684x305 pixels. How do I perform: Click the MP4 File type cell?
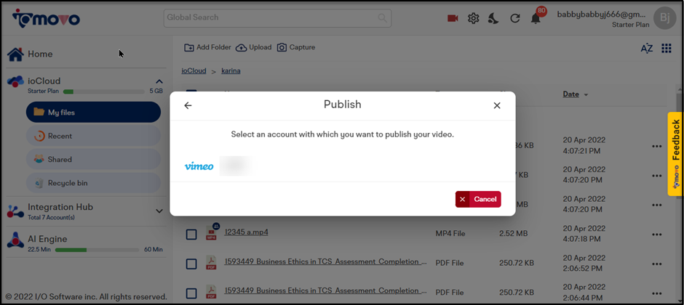coord(450,234)
